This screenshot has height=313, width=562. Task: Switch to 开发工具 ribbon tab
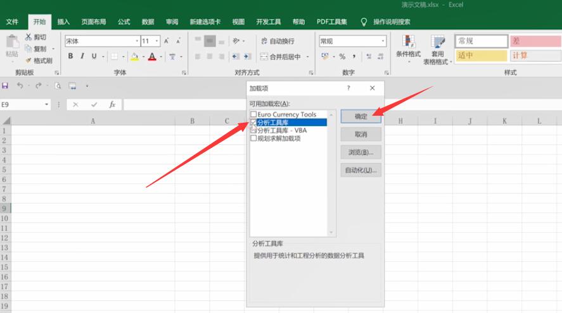point(269,22)
